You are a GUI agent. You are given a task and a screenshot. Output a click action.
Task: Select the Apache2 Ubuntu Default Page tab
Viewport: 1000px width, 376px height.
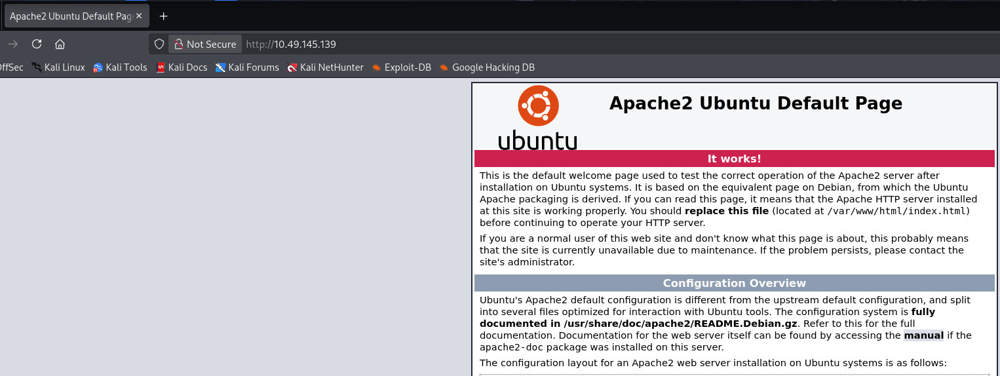[69, 16]
